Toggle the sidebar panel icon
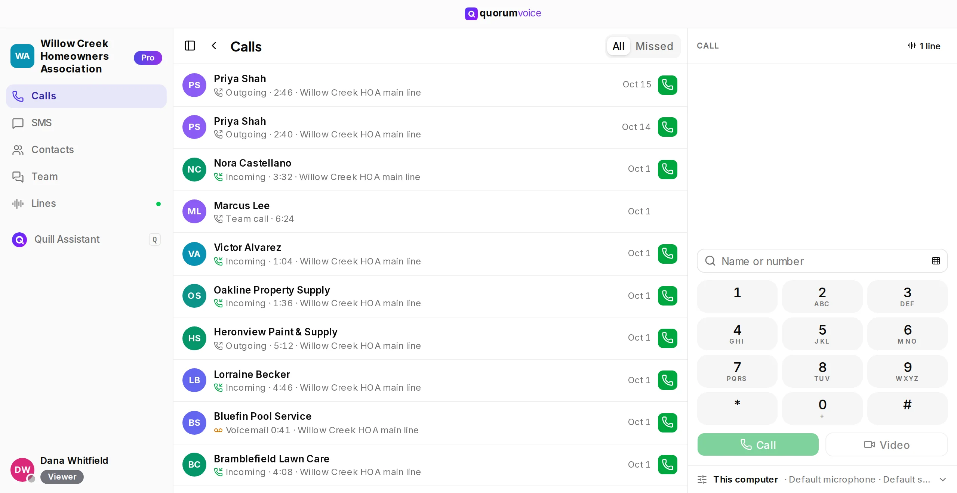 click(x=190, y=46)
